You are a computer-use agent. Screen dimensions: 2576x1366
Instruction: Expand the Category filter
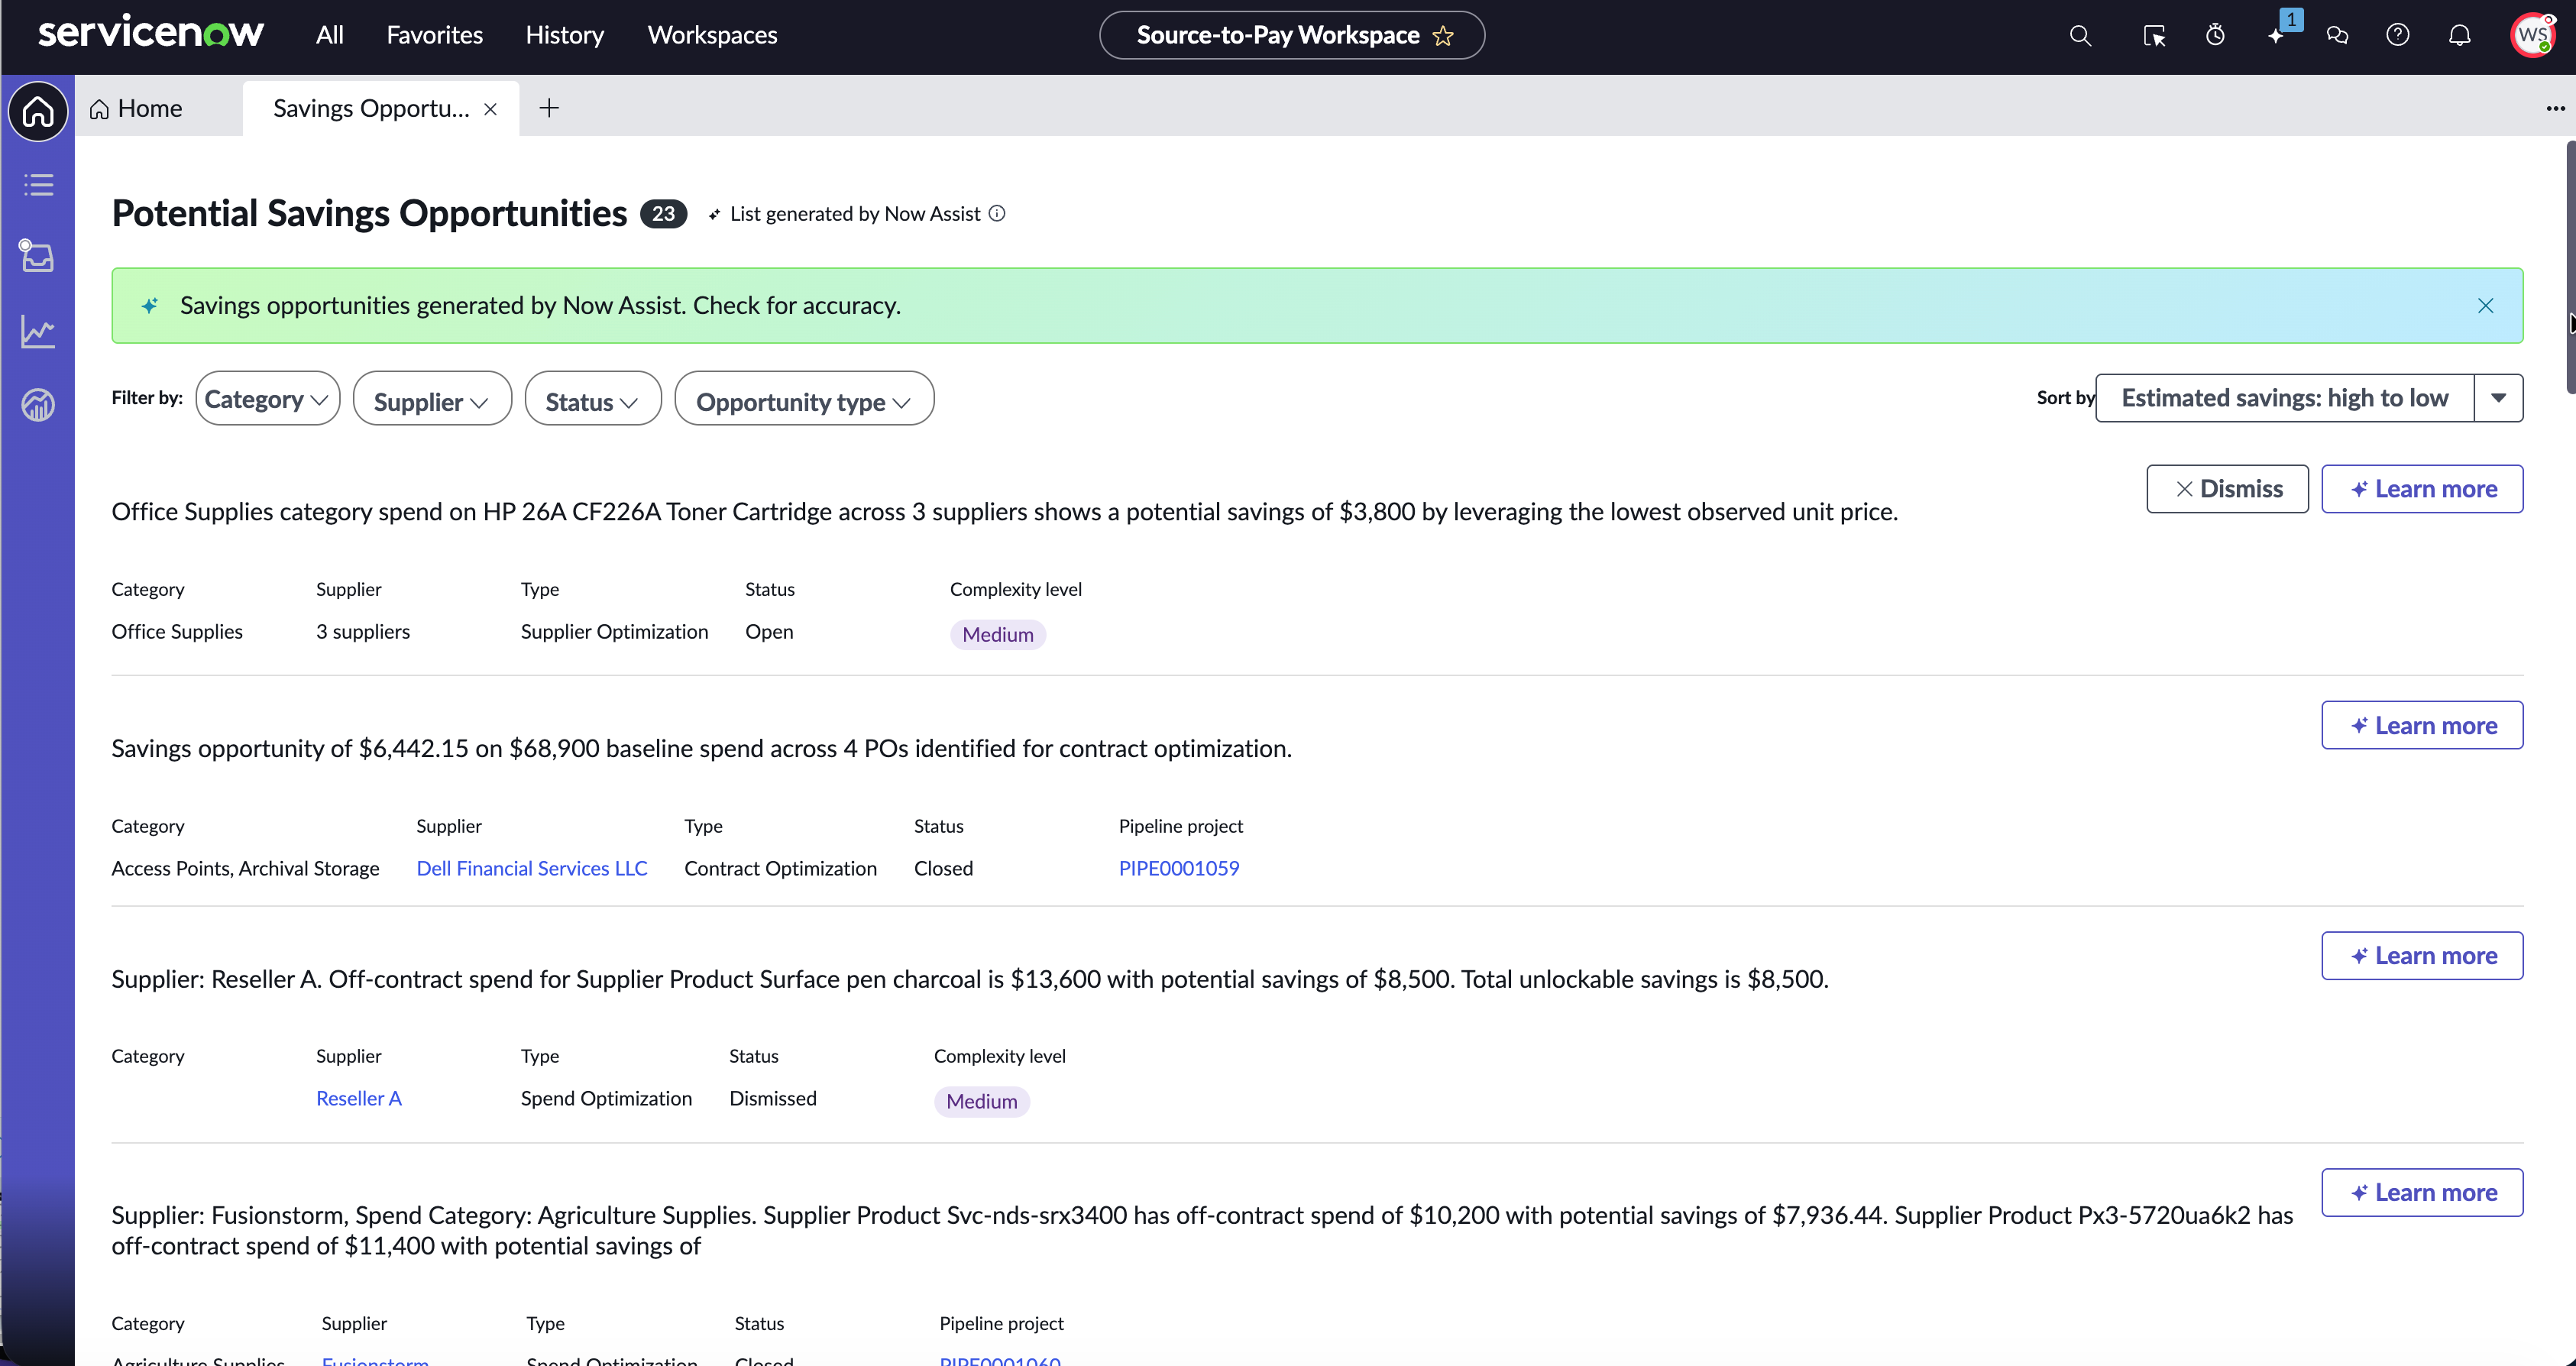tap(267, 399)
